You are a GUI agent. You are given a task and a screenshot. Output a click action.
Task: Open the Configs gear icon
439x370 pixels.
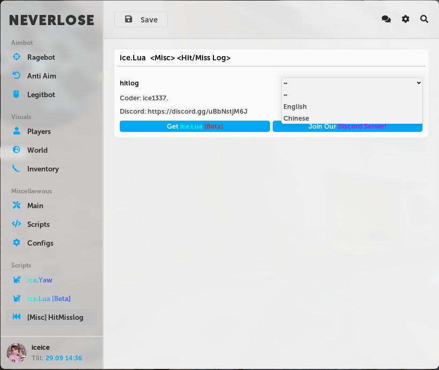pyautogui.click(x=16, y=243)
